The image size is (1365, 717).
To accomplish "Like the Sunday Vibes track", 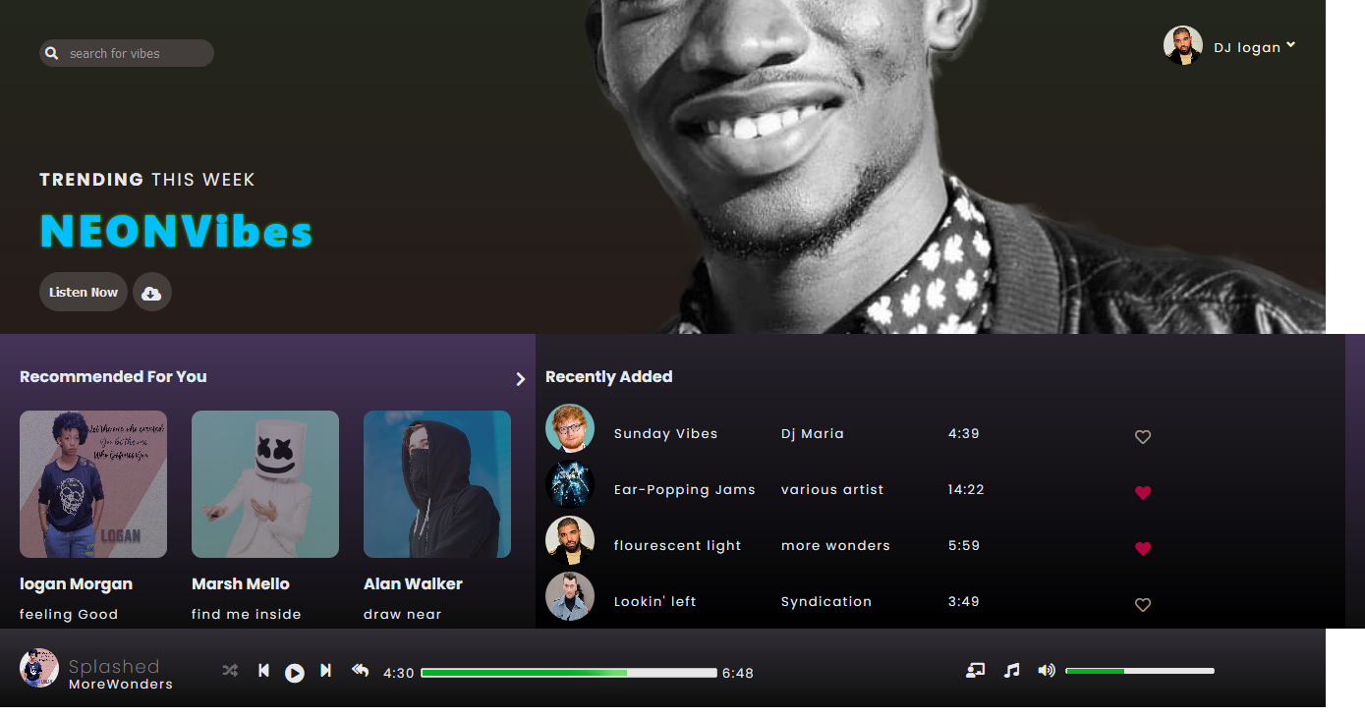I will point(1143,437).
